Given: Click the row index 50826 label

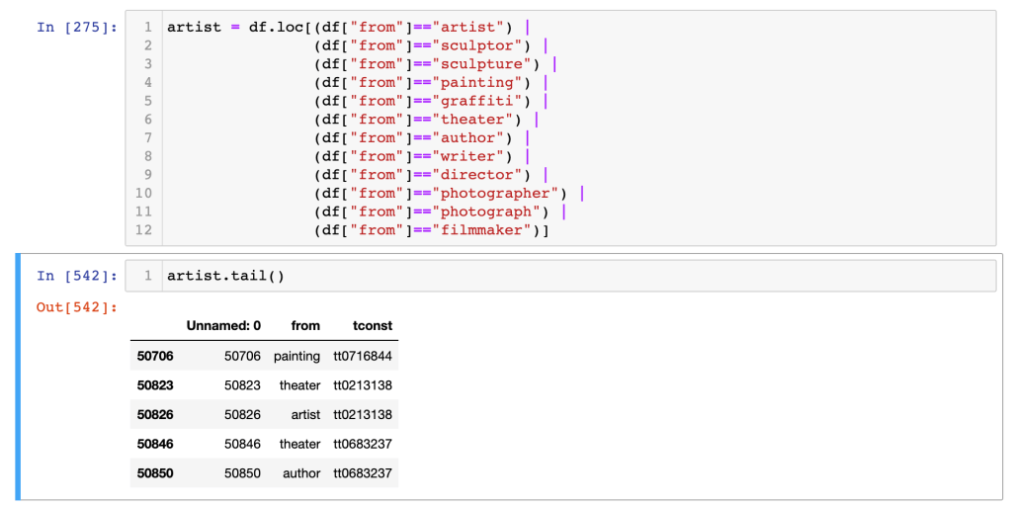Looking at the screenshot, I should [x=155, y=415].
